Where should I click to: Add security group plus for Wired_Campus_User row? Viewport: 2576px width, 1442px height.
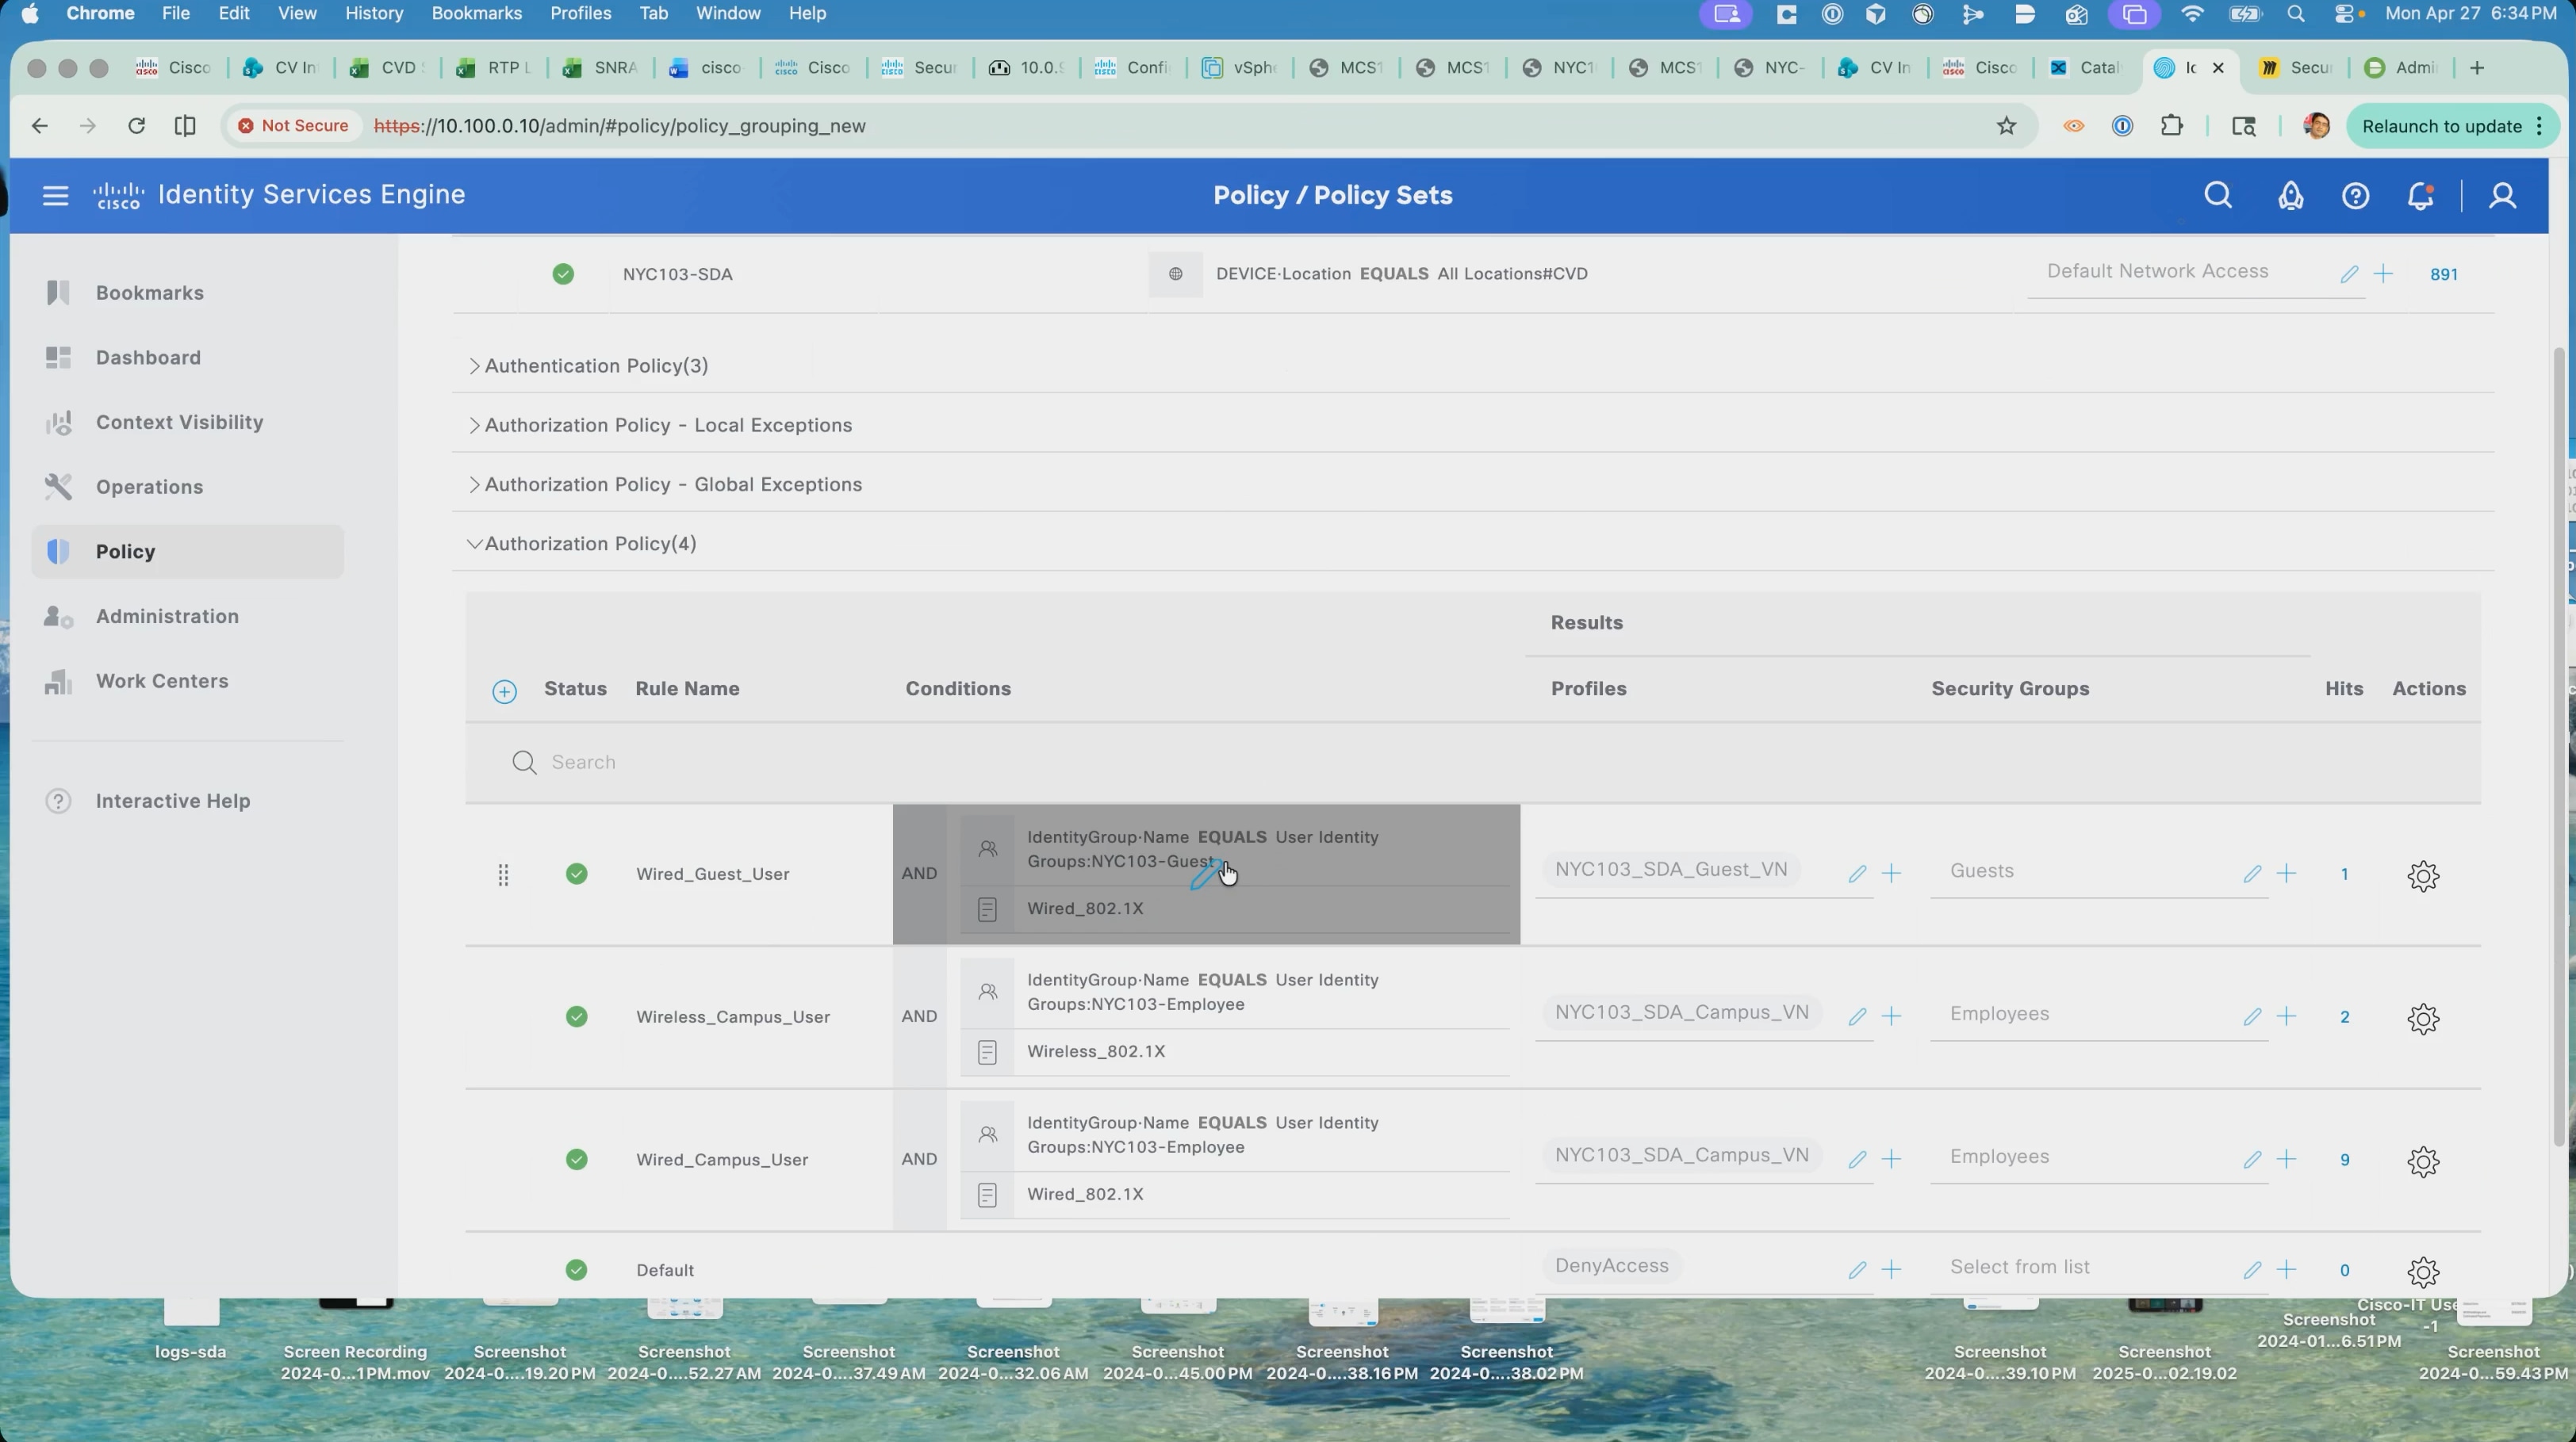pos(2286,1159)
